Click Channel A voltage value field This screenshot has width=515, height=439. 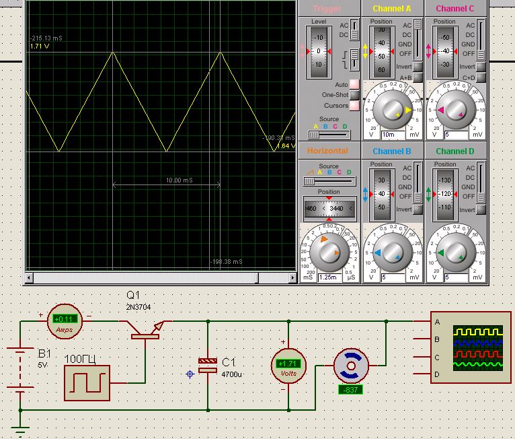point(390,135)
